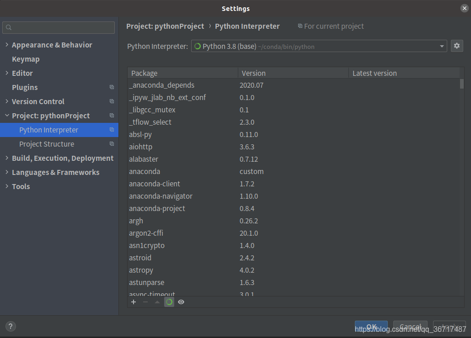This screenshot has width=471, height=338.
Task: Select the alabaster package row
Action: (294, 159)
